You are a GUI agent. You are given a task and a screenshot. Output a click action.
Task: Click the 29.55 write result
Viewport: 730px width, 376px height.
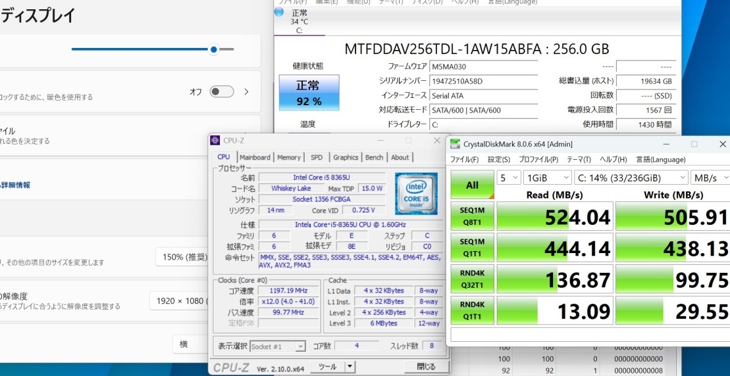point(673,310)
